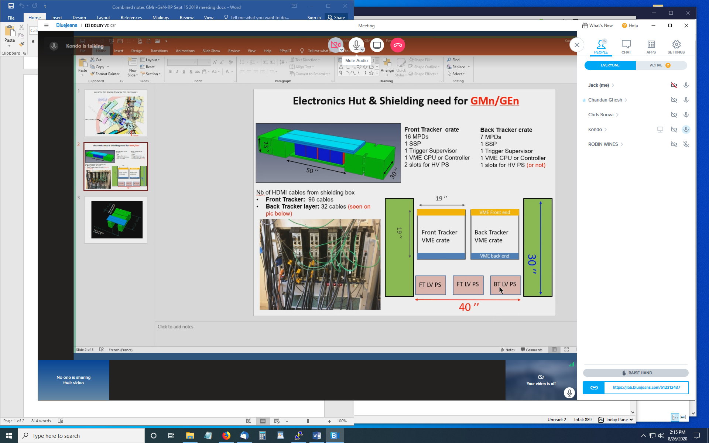The image size is (709, 443).
Task: Open Word Insert ribbon tab
Action: click(x=56, y=17)
